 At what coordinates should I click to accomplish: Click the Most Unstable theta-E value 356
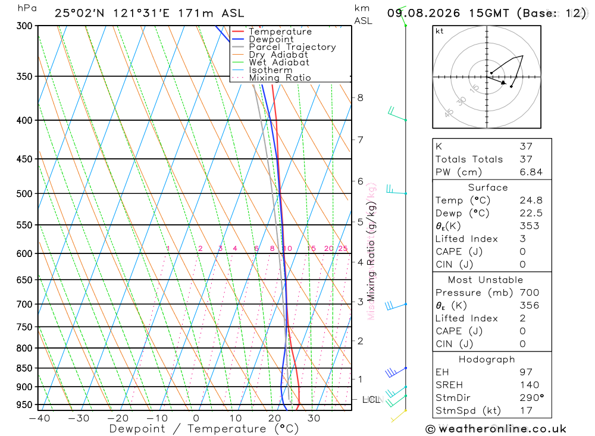click(x=530, y=306)
